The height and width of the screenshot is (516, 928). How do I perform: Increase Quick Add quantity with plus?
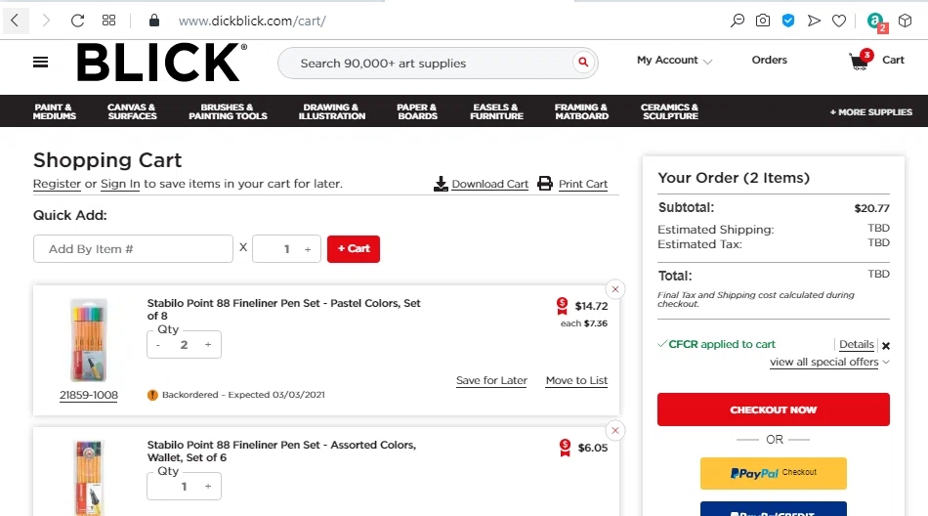tap(308, 249)
